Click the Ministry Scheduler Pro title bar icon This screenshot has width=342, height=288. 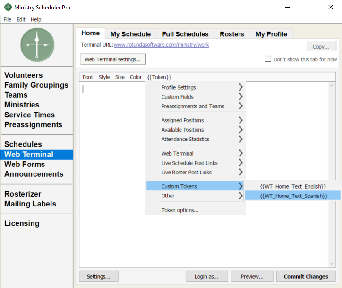coord(8,7)
